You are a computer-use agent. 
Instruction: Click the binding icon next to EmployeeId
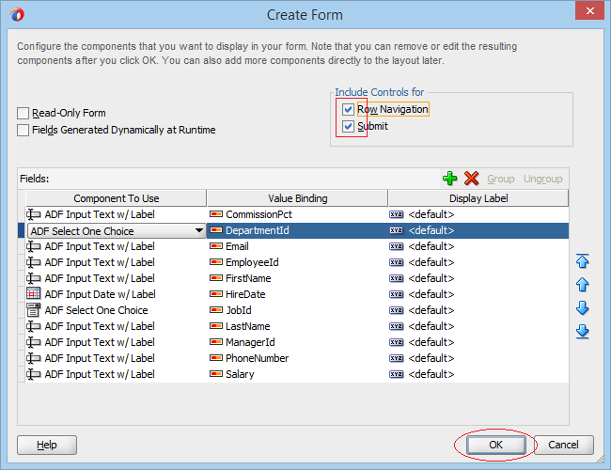tap(216, 262)
